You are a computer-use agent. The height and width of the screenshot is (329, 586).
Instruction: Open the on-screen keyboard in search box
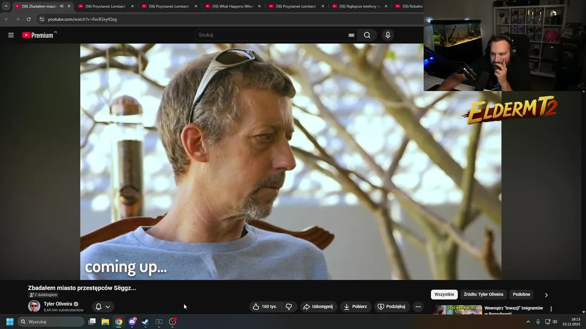tap(351, 35)
